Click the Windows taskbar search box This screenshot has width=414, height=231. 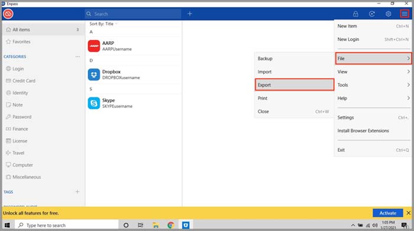tap(66, 225)
